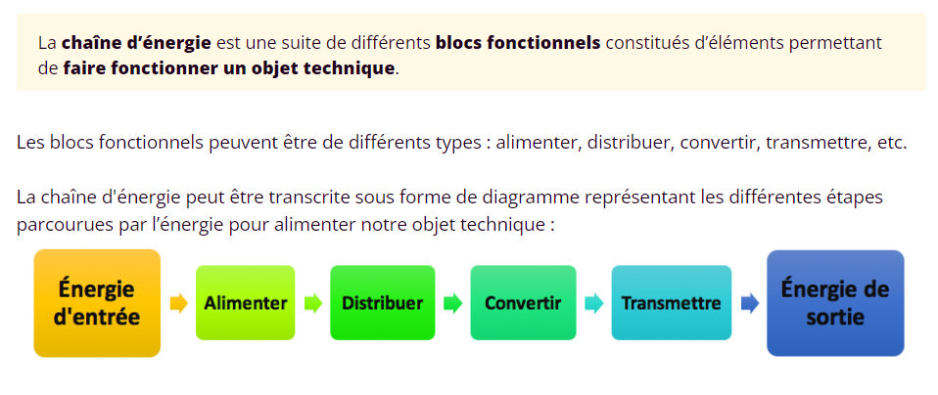Image resolution: width=938 pixels, height=395 pixels.
Task: Click the bold phrase faire fonctionner un objet technique
Action: click(229, 69)
